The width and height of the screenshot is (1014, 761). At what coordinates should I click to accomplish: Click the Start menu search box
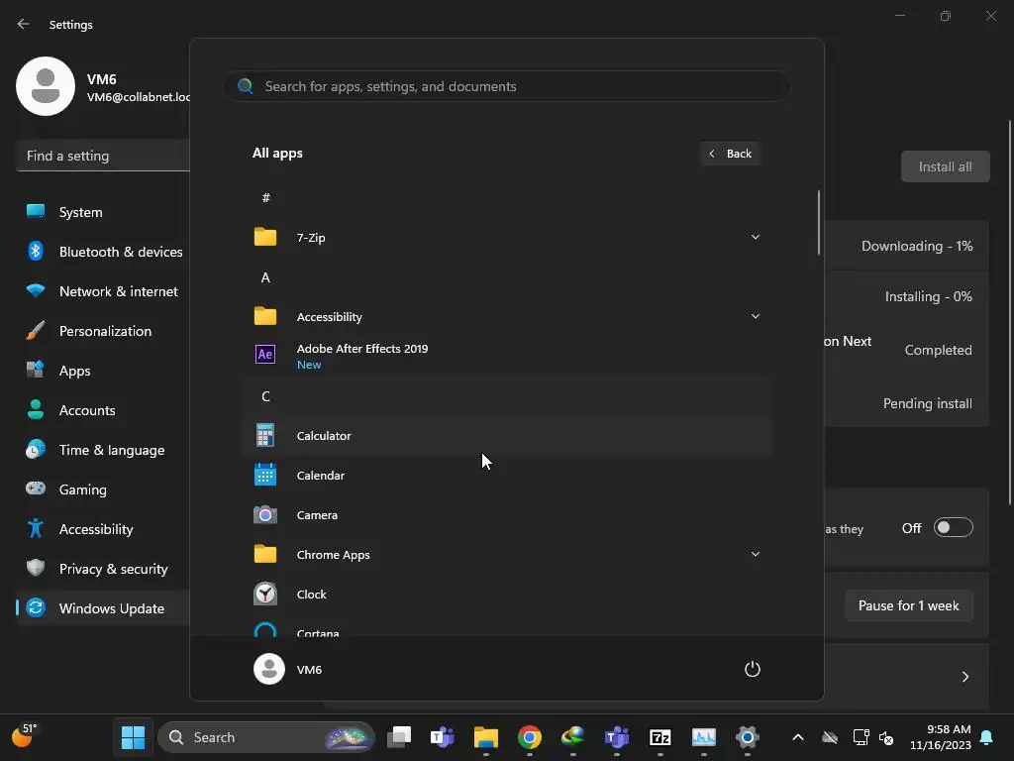[x=506, y=87]
